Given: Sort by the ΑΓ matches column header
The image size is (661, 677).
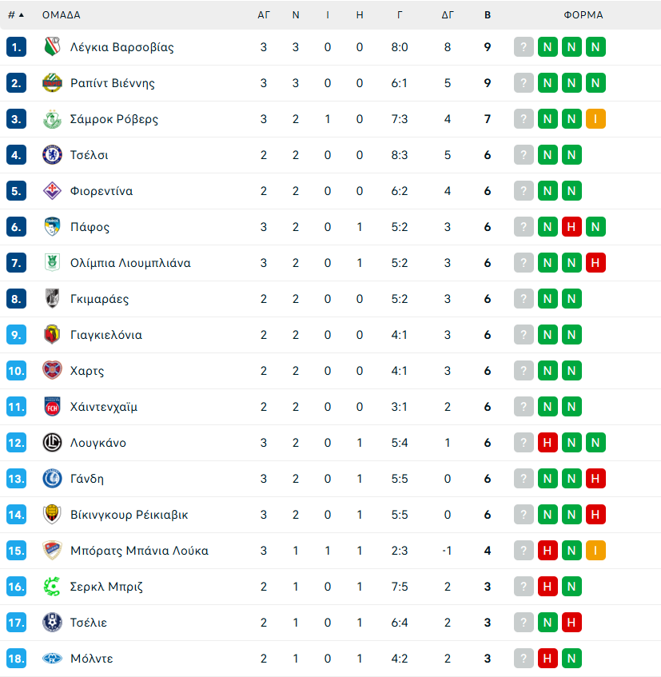Looking at the screenshot, I should 264,14.
